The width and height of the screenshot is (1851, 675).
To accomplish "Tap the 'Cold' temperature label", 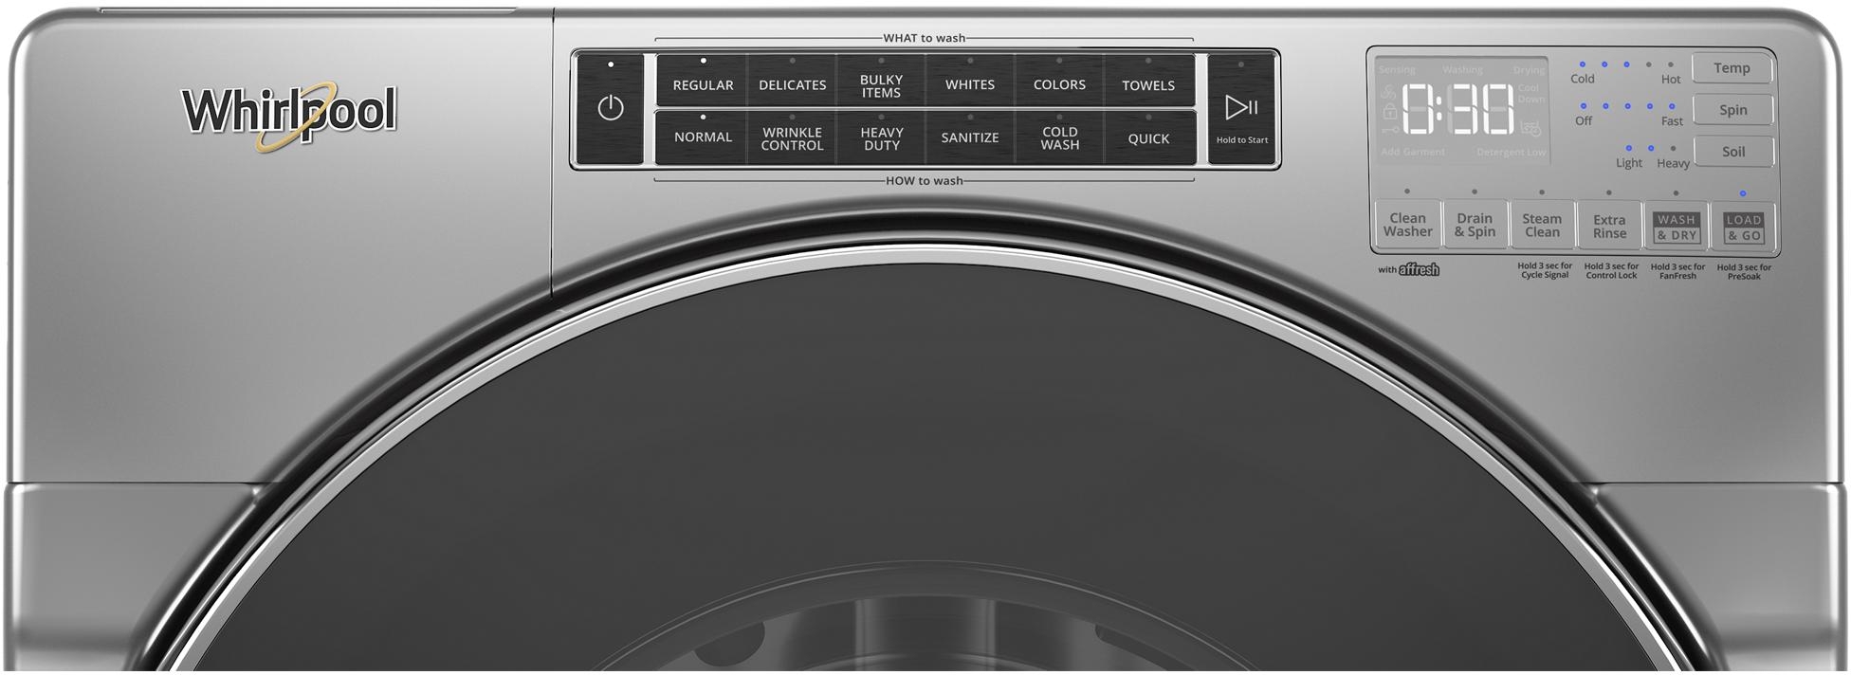I will [x=1582, y=79].
